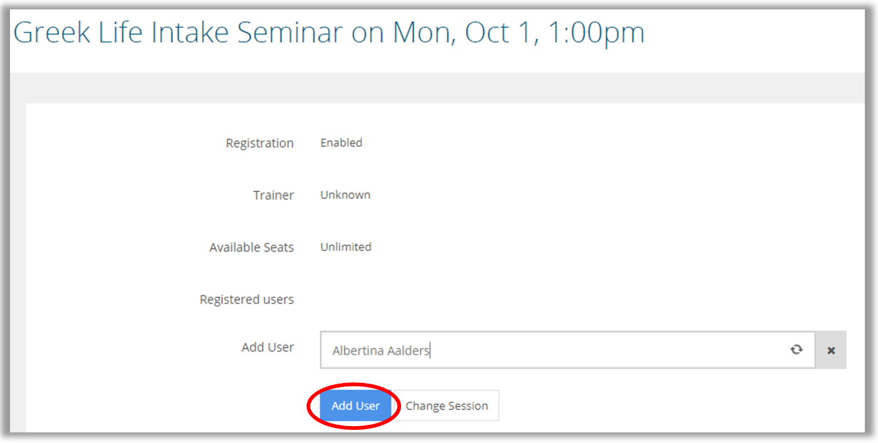Click the Enabled registration value
This screenshot has width=878, height=443.
tap(341, 143)
